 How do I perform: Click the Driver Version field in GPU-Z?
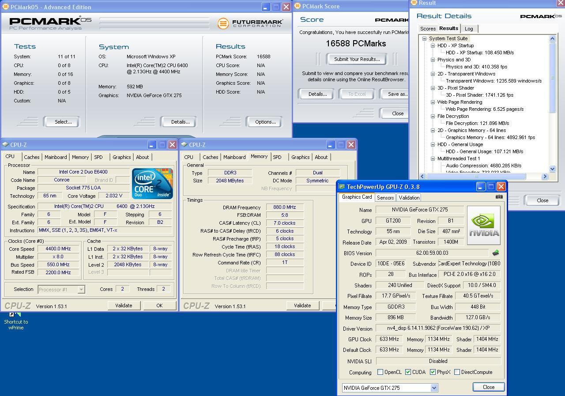438,328
